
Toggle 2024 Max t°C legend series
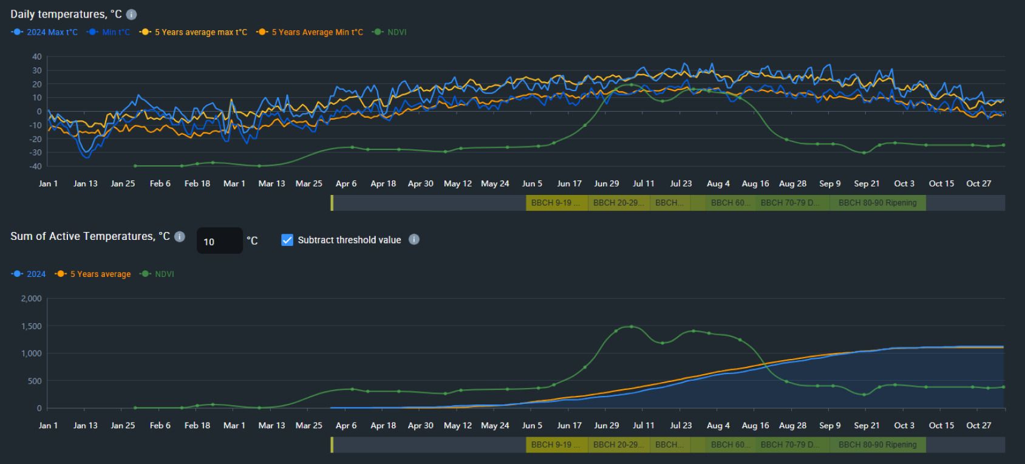click(45, 32)
